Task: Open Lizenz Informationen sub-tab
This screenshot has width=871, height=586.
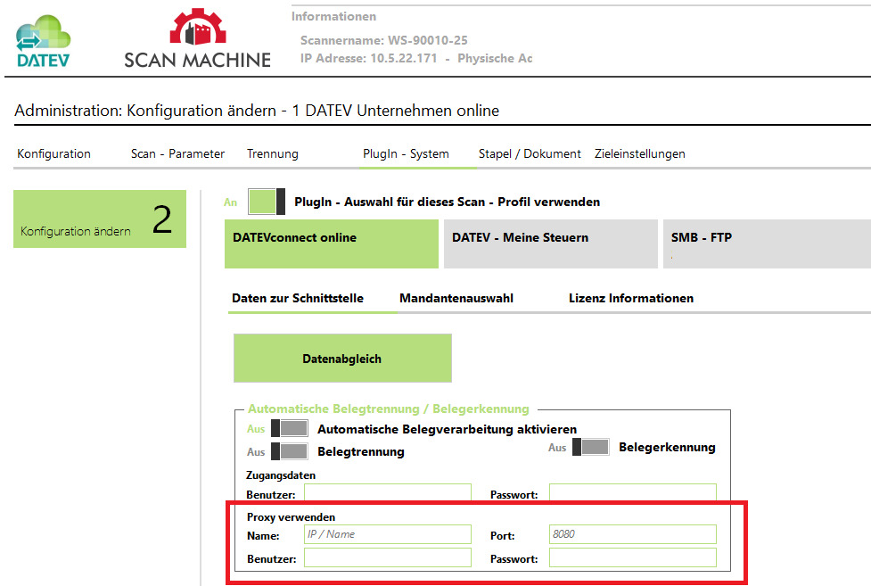Action: (631, 298)
